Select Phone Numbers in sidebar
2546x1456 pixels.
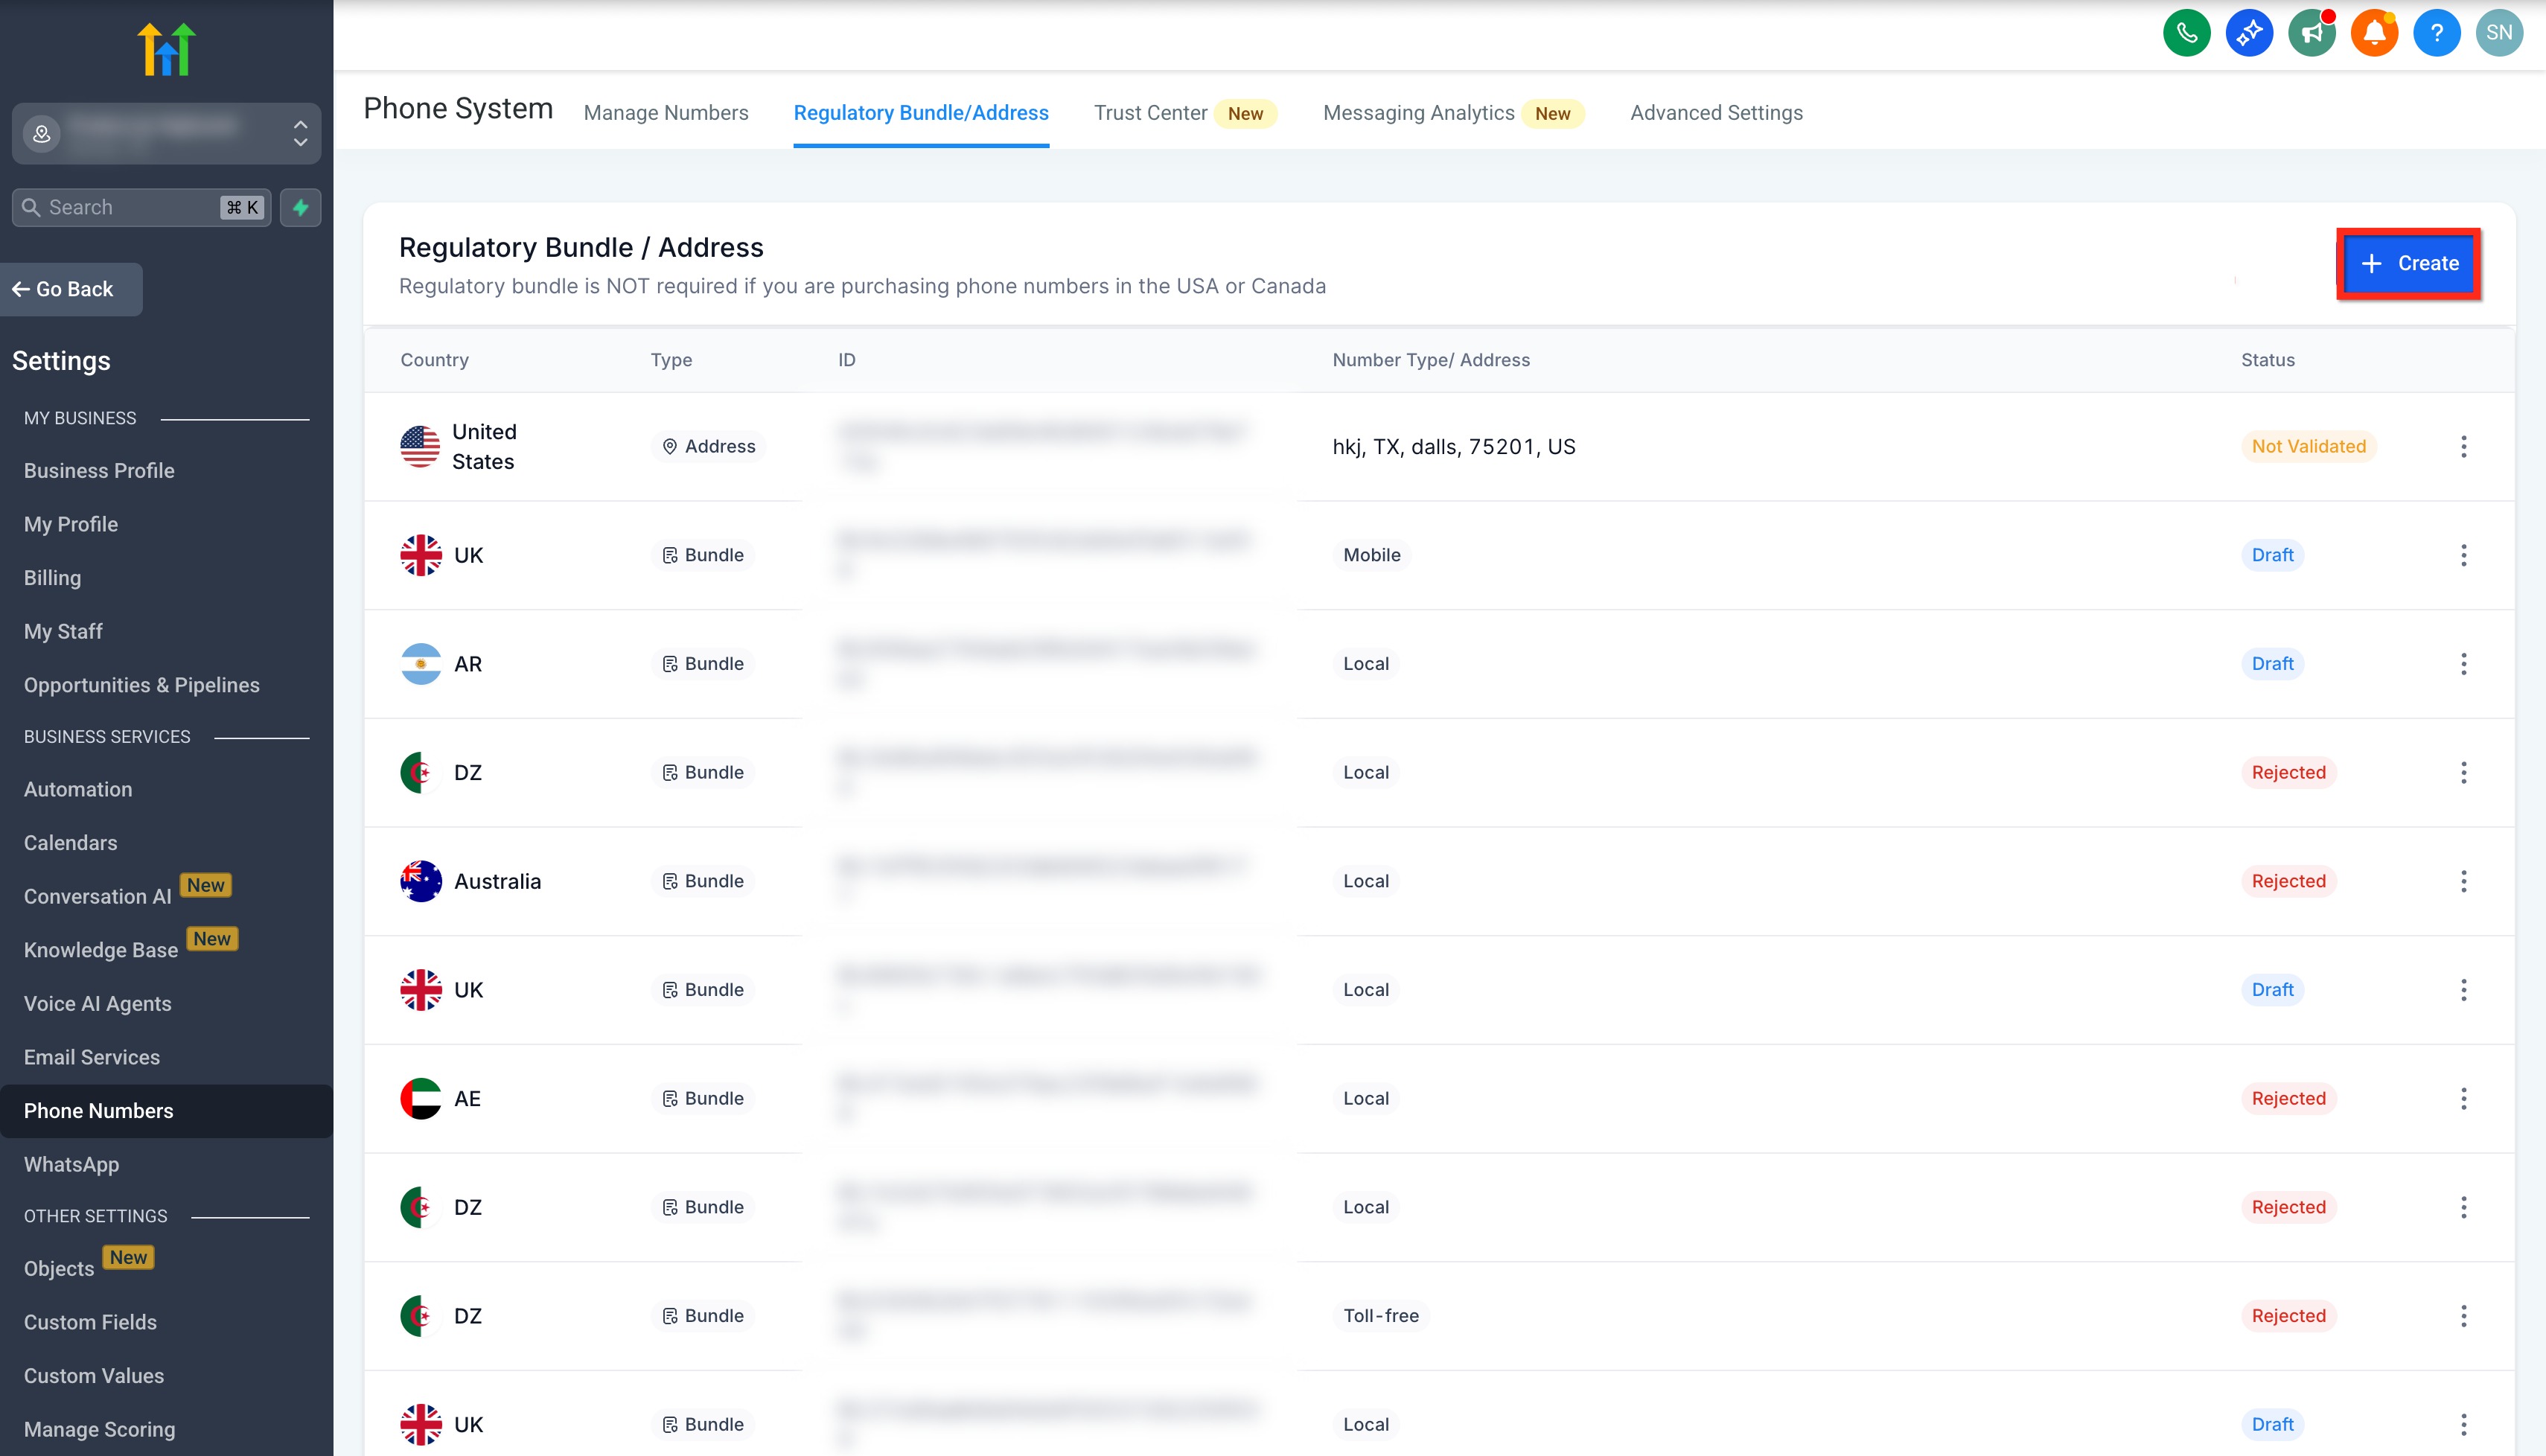(x=166, y=1111)
